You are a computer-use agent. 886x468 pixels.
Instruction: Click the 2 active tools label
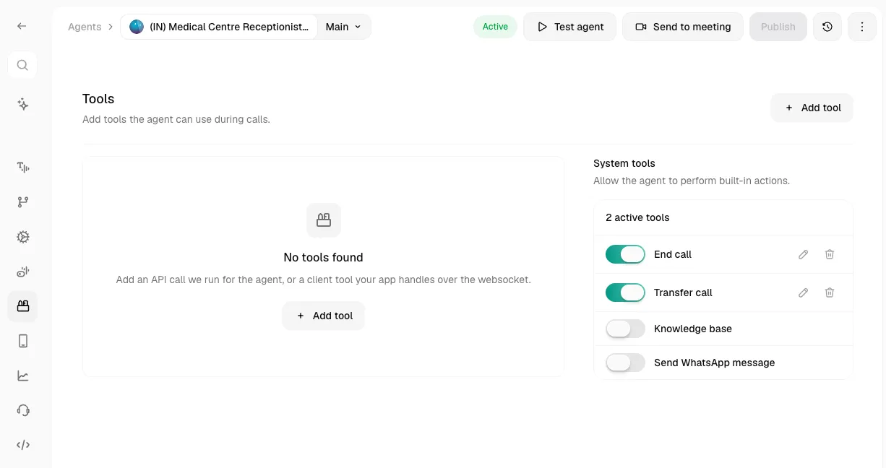pos(637,217)
